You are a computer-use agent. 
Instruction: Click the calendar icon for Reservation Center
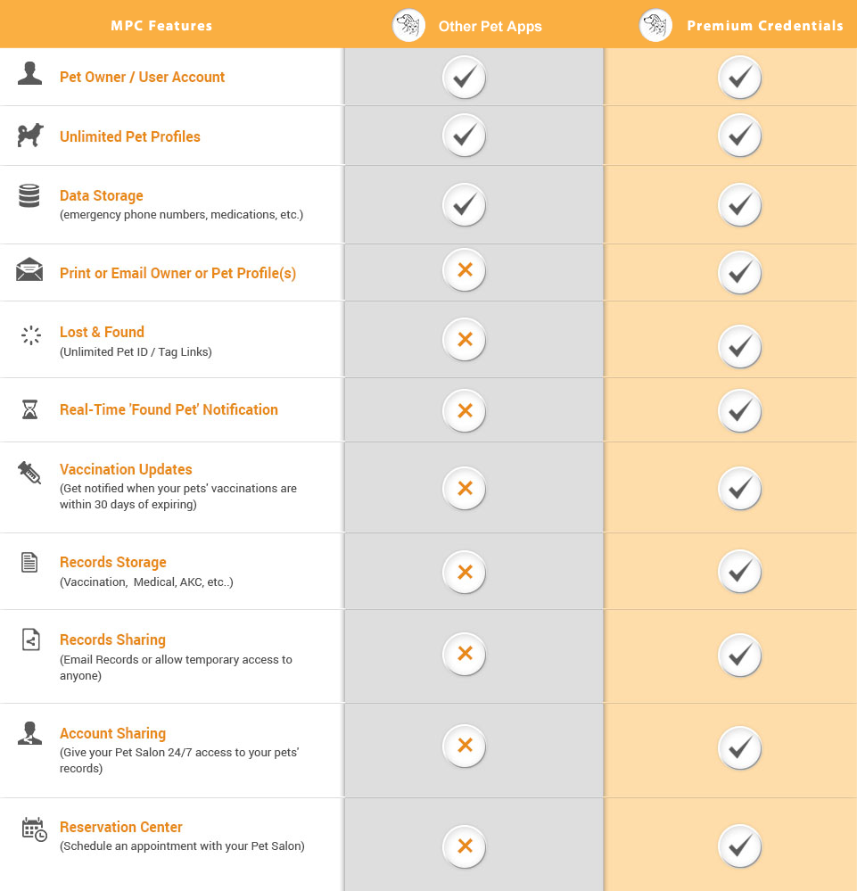[34, 829]
